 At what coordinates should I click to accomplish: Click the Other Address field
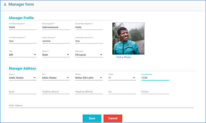pos(101,106)
